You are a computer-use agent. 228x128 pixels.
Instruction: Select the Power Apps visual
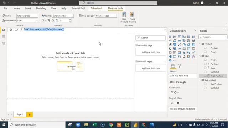[x=193, y=57]
